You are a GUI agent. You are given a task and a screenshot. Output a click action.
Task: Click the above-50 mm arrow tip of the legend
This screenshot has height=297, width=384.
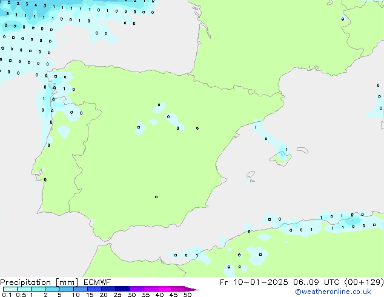[x=192, y=289]
